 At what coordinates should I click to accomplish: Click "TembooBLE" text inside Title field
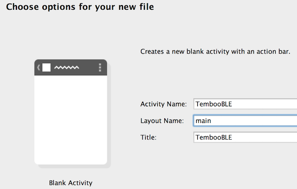(213, 137)
